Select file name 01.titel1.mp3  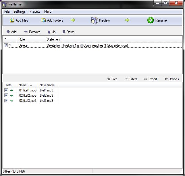28,90
